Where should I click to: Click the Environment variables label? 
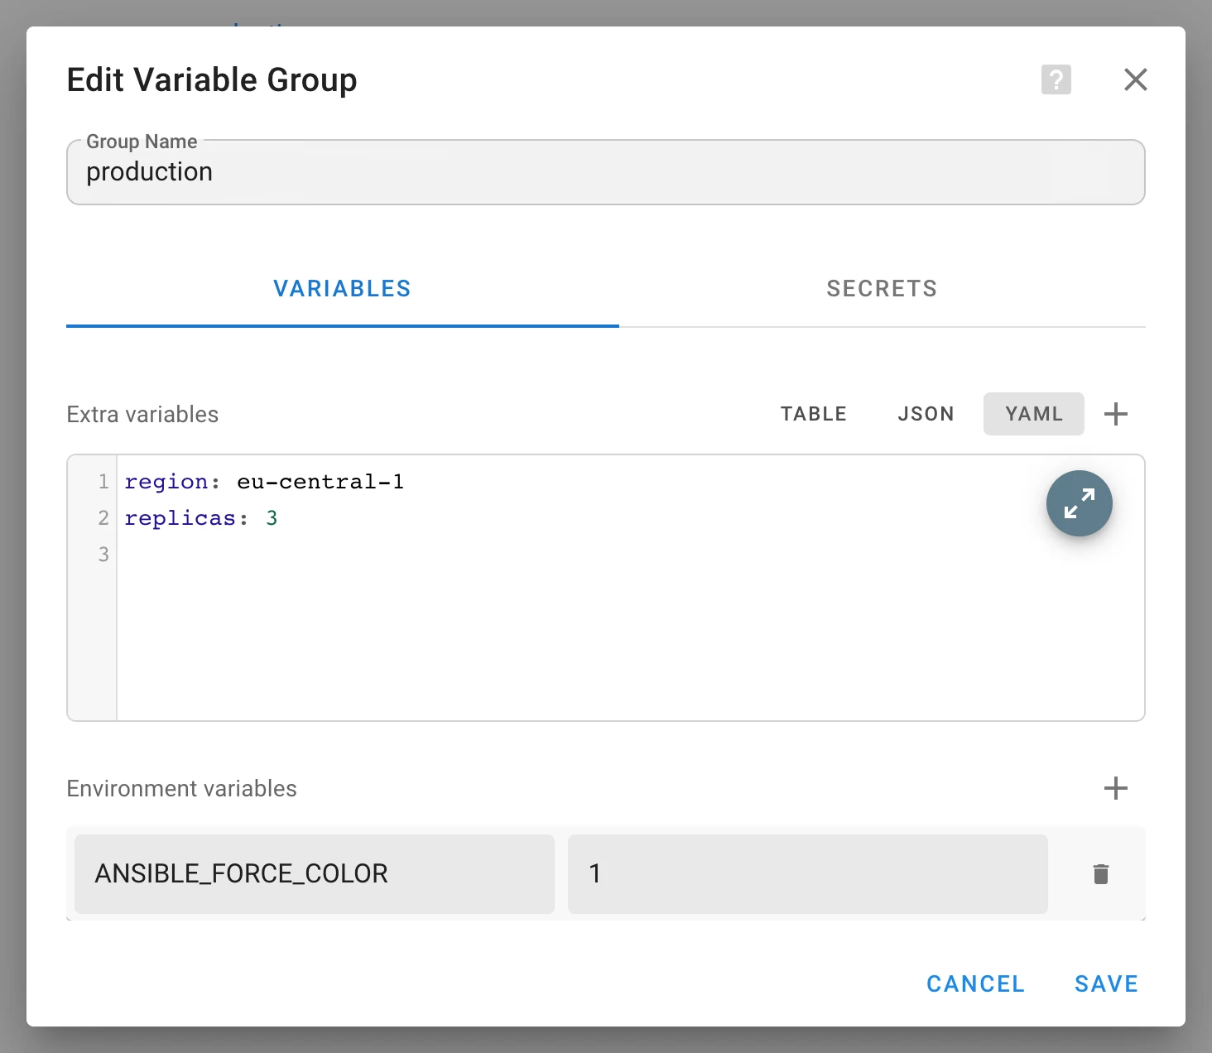click(181, 788)
